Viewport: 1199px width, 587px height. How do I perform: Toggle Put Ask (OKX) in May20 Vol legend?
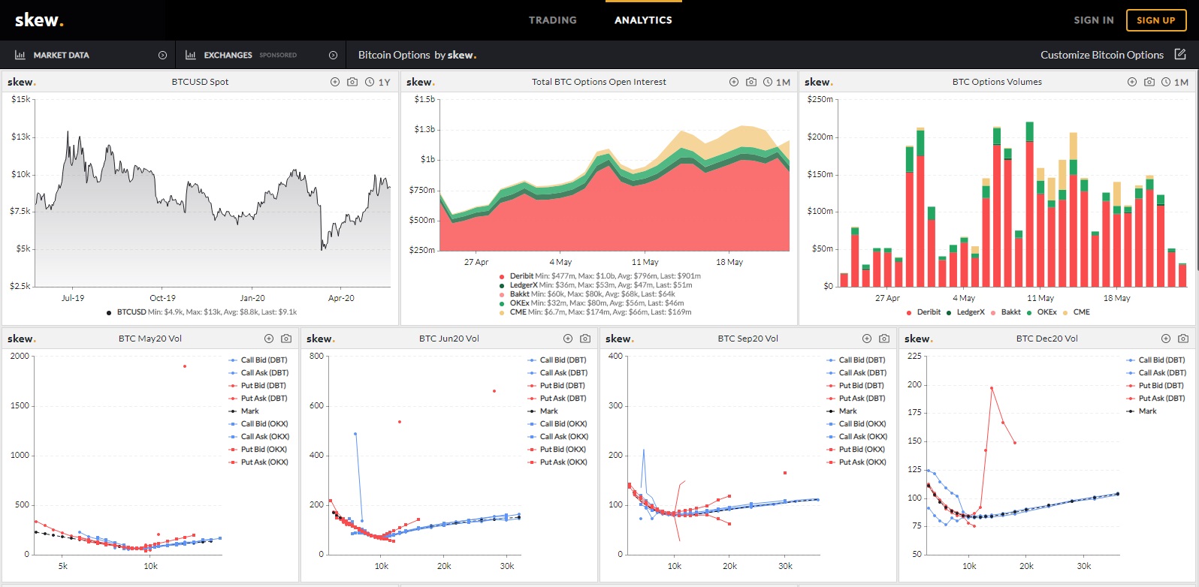[258, 462]
